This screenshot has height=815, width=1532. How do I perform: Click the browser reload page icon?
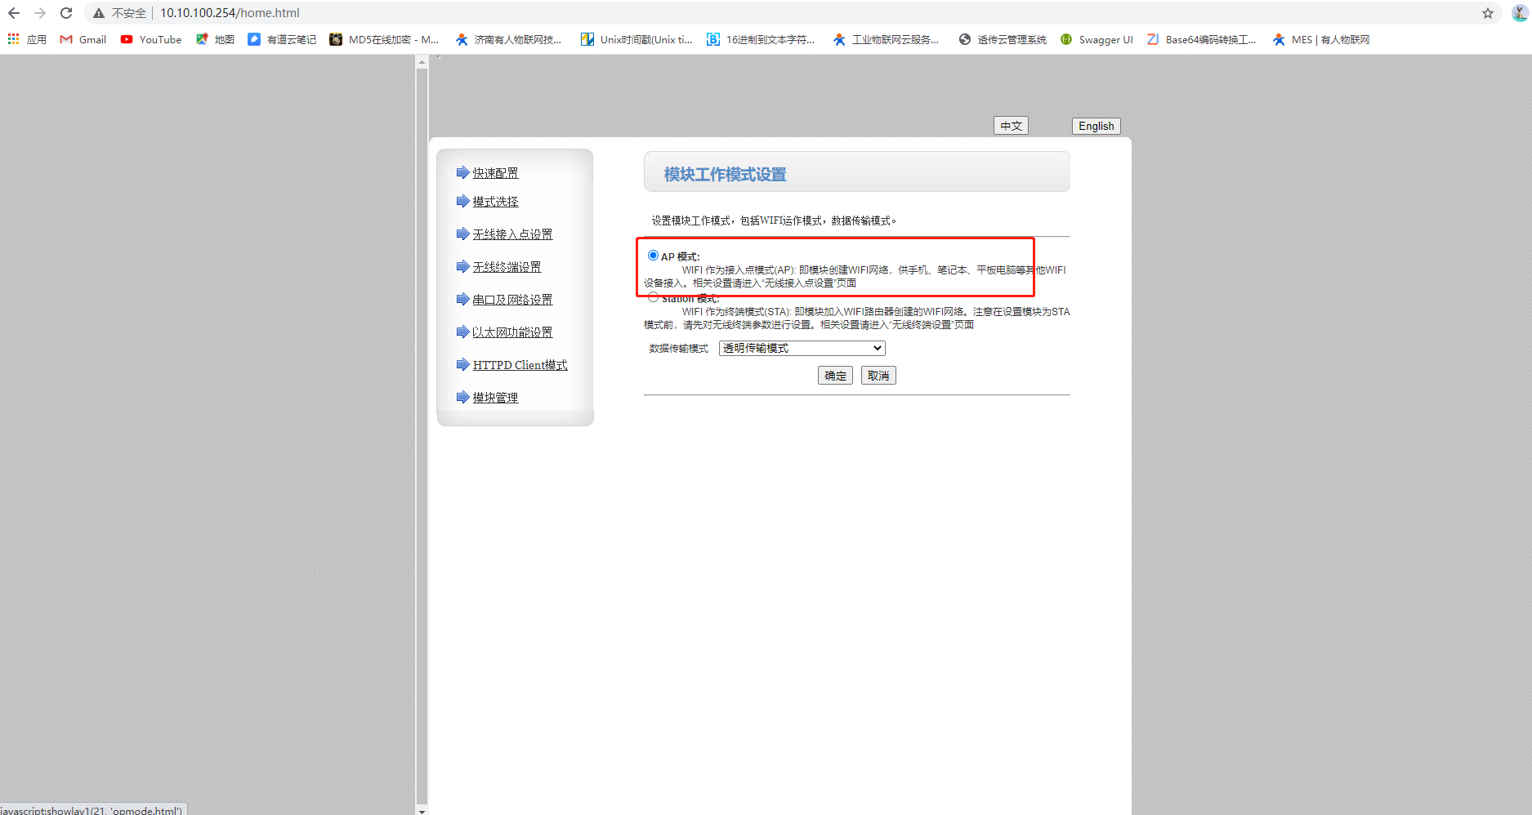tap(66, 13)
